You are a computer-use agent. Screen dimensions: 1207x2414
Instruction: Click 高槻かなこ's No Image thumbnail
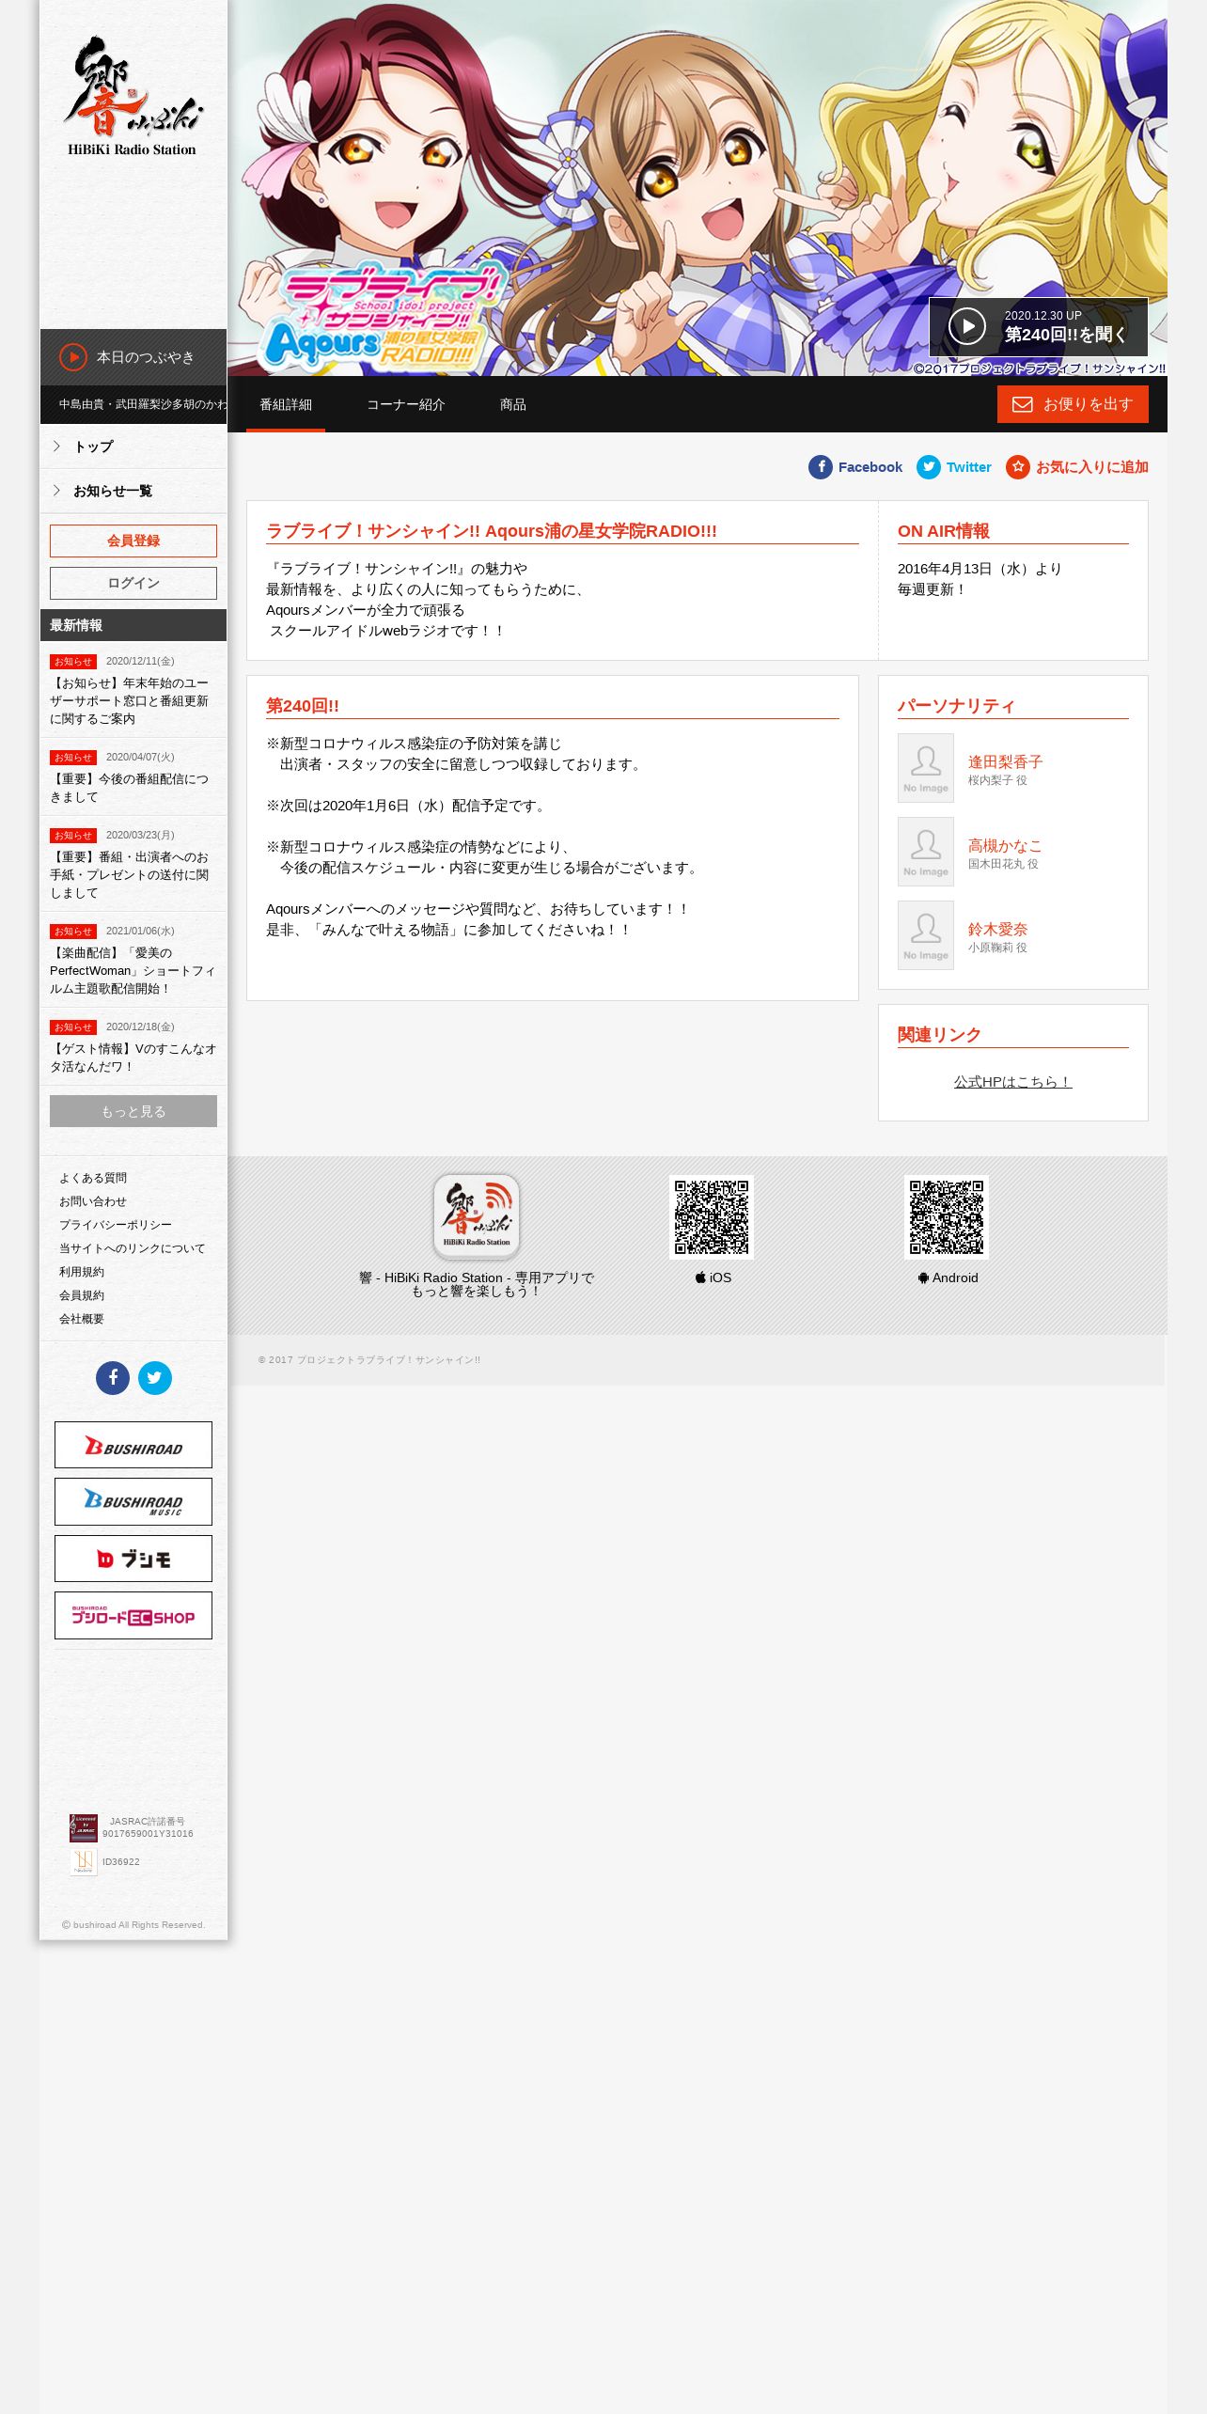926,852
